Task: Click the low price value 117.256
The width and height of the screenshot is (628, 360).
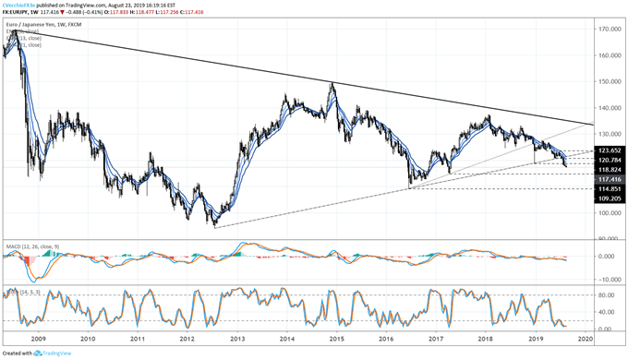Action: [168, 12]
